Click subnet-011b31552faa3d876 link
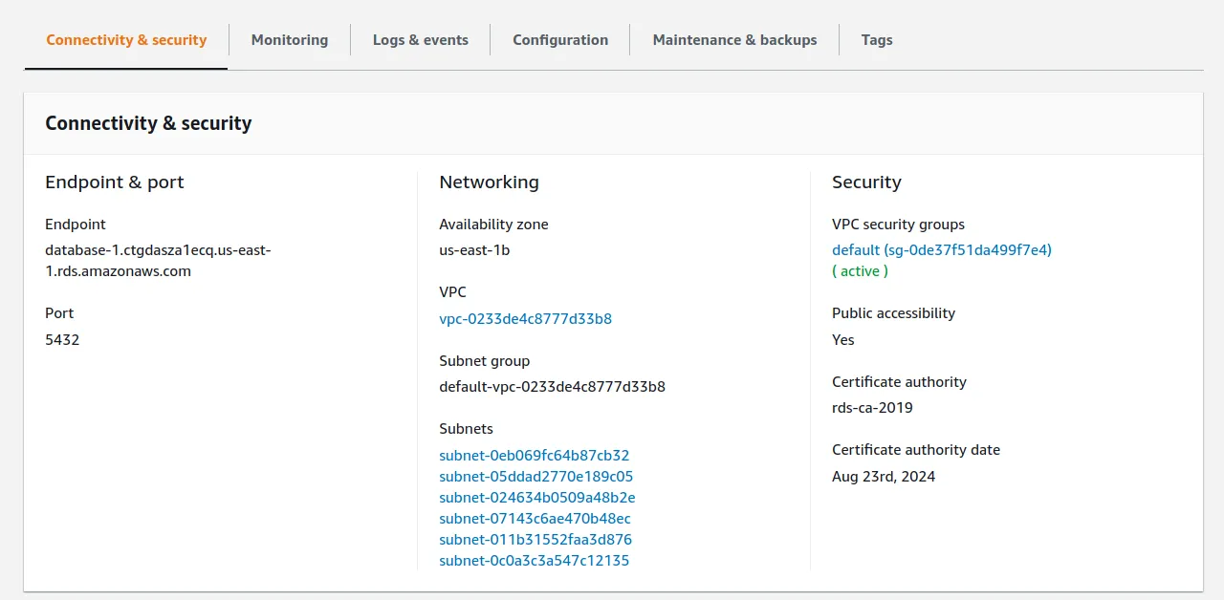 tap(535, 540)
